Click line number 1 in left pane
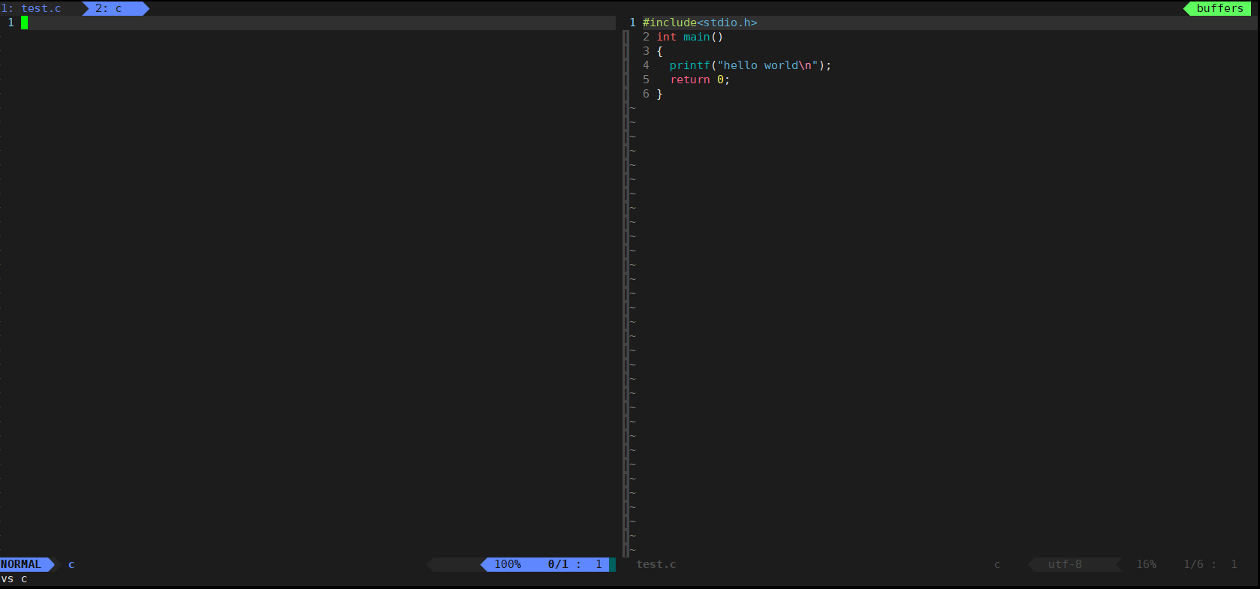The width and height of the screenshot is (1260, 589). (x=11, y=23)
